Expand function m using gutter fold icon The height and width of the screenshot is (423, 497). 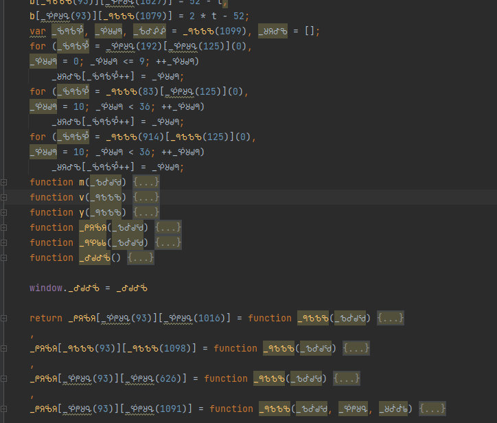pos(4,183)
